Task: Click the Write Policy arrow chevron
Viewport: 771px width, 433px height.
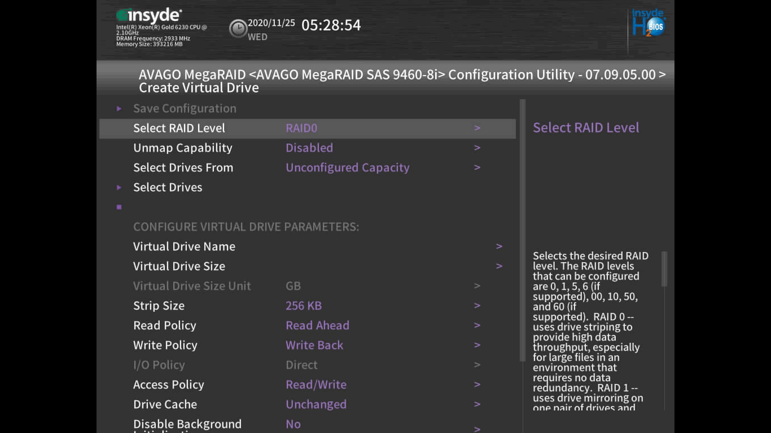Action: (477, 345)
